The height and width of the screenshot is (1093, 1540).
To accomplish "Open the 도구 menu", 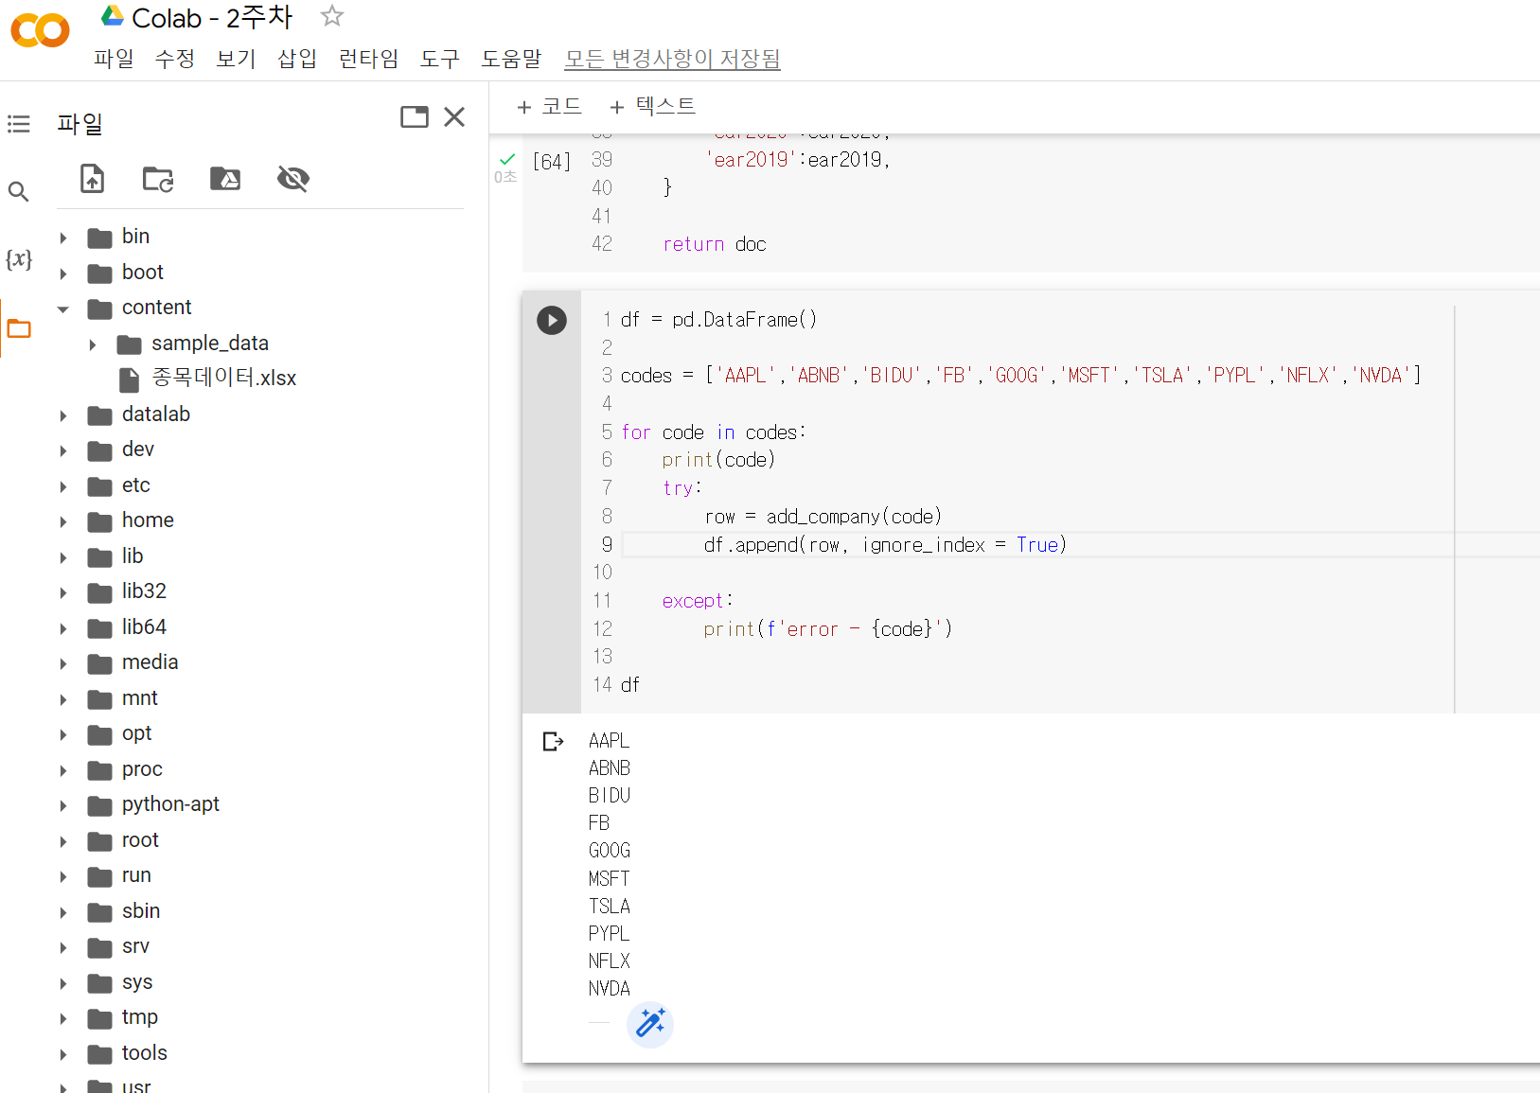I will click(440, 59).
